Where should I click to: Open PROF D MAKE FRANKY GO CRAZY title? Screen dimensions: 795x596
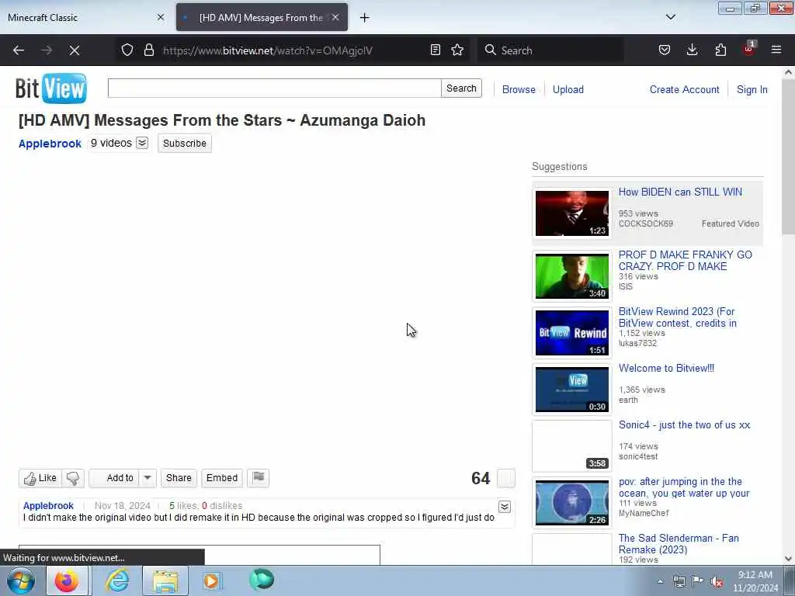(x=685, y=261)
